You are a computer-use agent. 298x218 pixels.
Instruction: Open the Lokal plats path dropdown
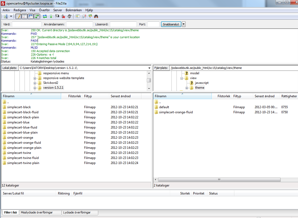[x=149, y=68]
